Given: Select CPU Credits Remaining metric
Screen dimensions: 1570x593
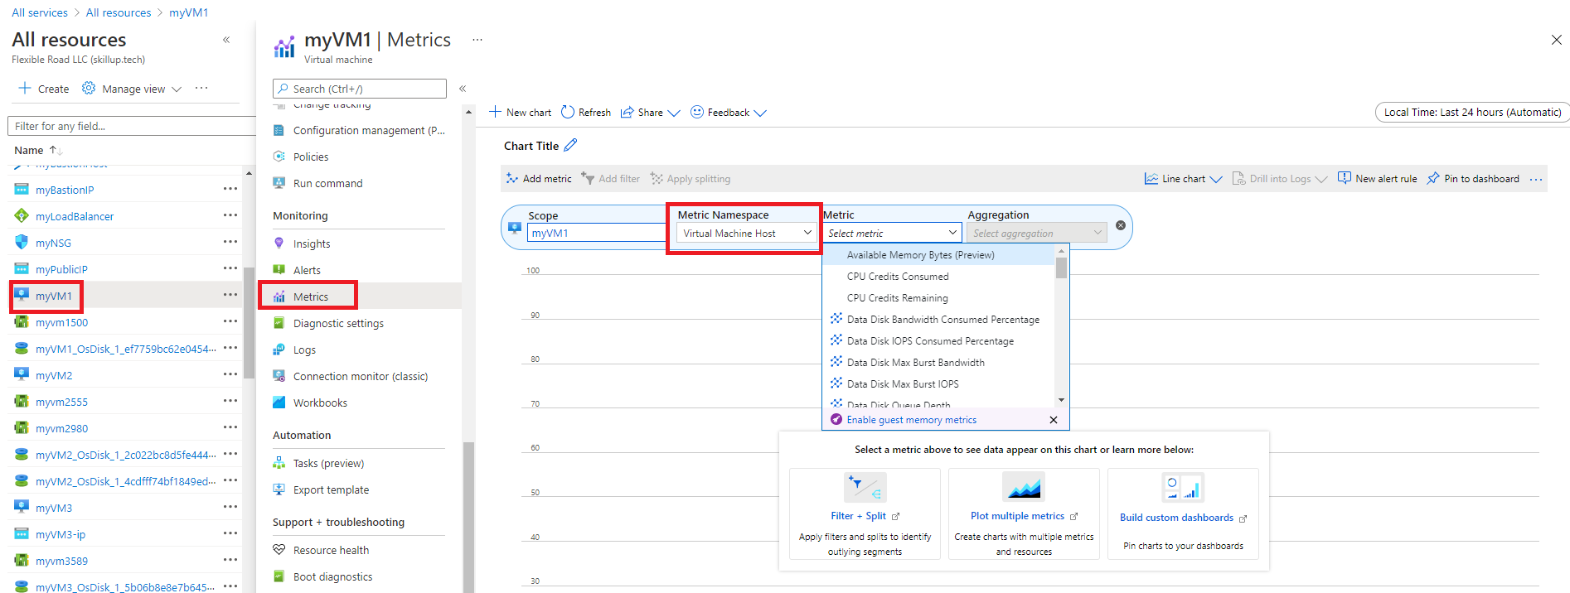Looking at the screenshot, I should point(938,298).
